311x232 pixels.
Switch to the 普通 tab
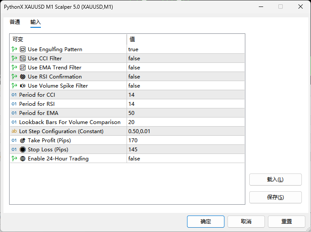click(x=15, y=22)
